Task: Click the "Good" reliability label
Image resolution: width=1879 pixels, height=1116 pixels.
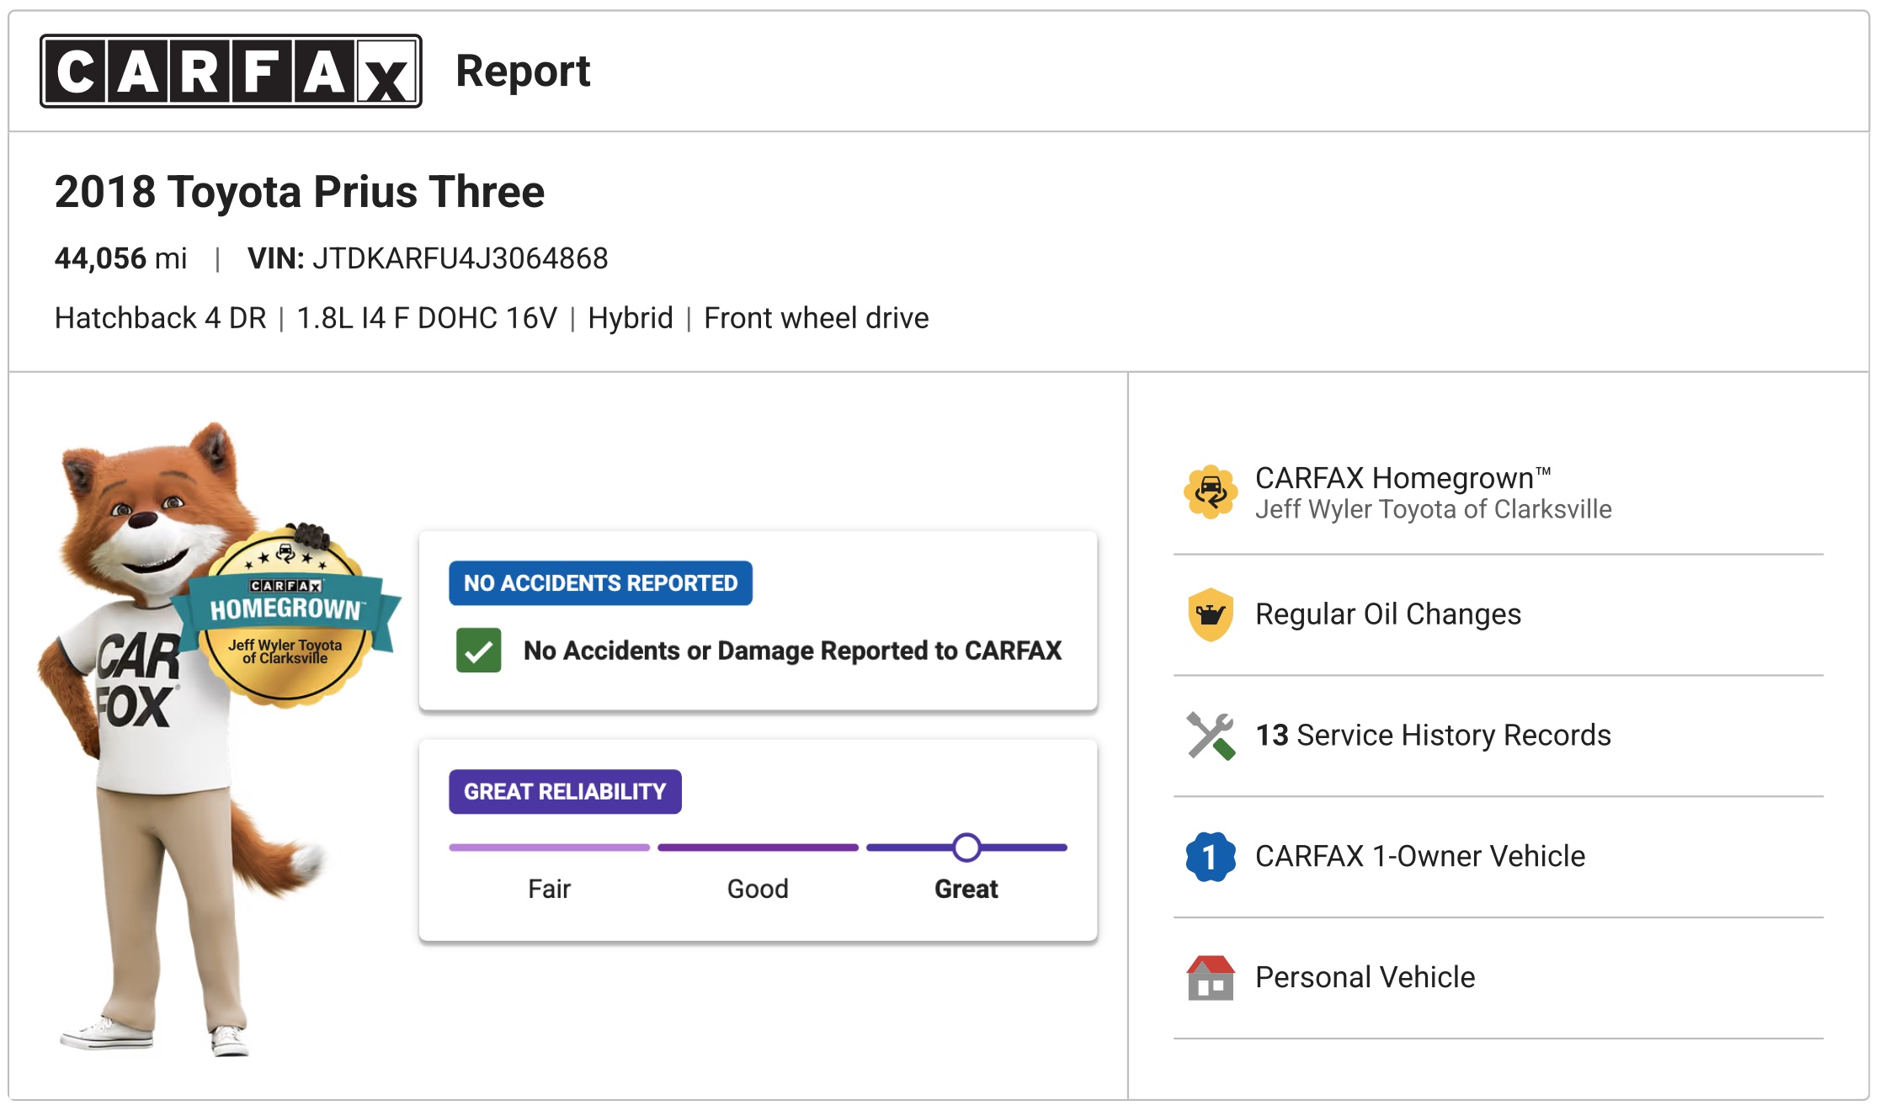Action: [x=758, y=889]
